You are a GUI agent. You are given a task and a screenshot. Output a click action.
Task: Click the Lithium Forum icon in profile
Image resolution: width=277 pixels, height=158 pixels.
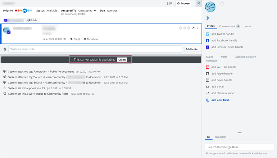pyautogui.click(x=208, y=47)
